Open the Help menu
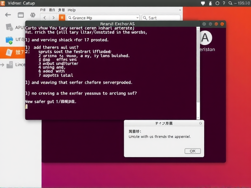Viewport: 251px width, 188px height. [x=72, y=10]
